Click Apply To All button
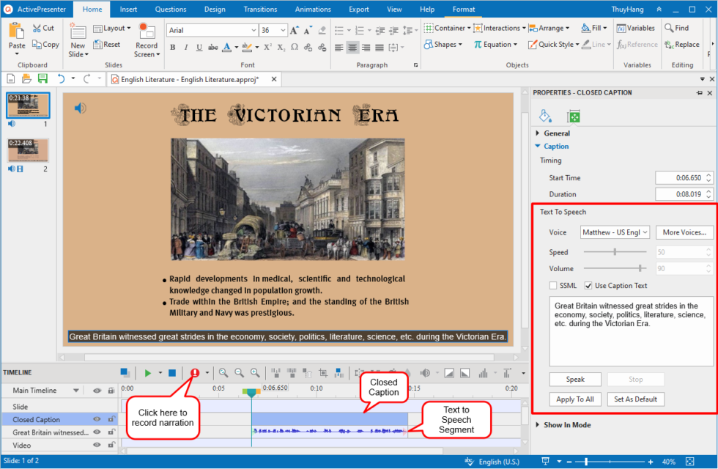 (x=575, y=399)
